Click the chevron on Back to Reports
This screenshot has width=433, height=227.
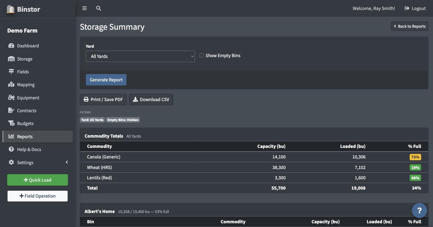tap(395, 26)
